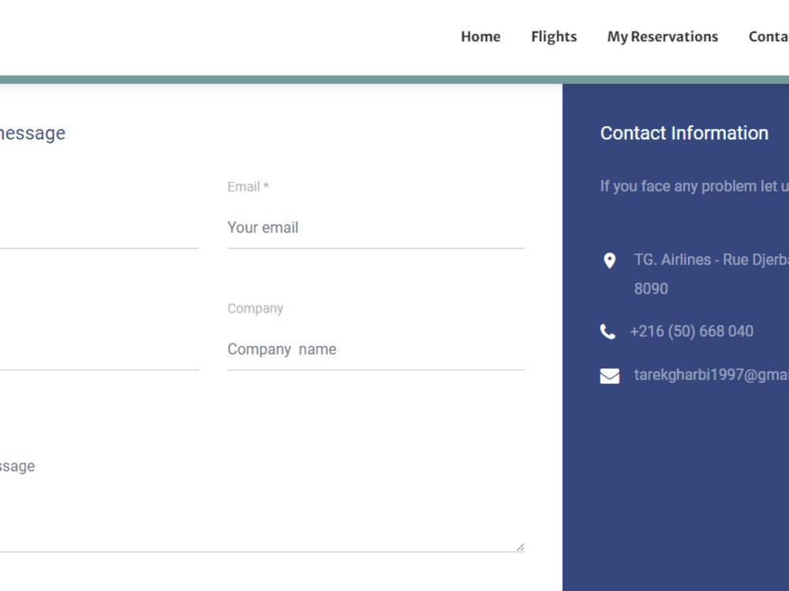
Task: Click the Contact Information heading
Action: 684,132
